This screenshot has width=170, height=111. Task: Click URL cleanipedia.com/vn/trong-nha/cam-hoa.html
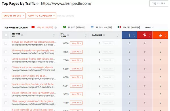coord(33,70)
